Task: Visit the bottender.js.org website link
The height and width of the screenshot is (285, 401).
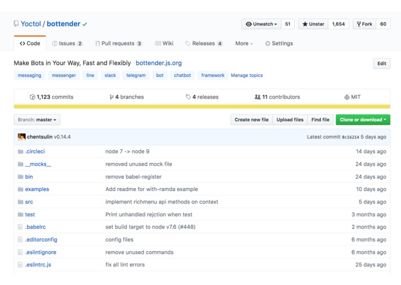Action: pos(159,63)
